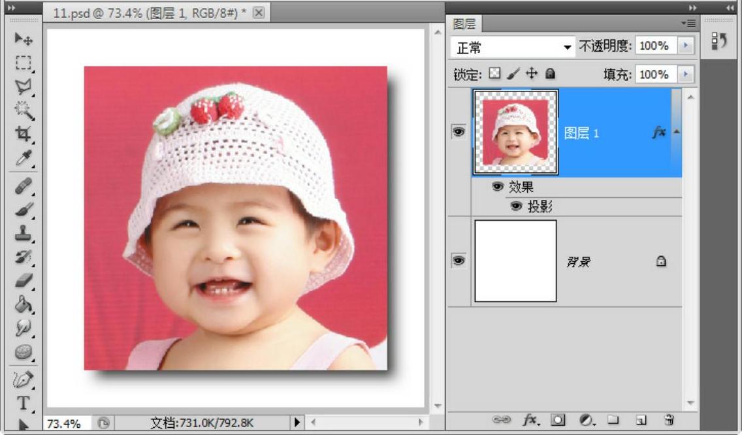Image resolution: width=742 pixels, height=435 pixels.
Task: Click the delete layer trash icon
Action: (669, 420)
